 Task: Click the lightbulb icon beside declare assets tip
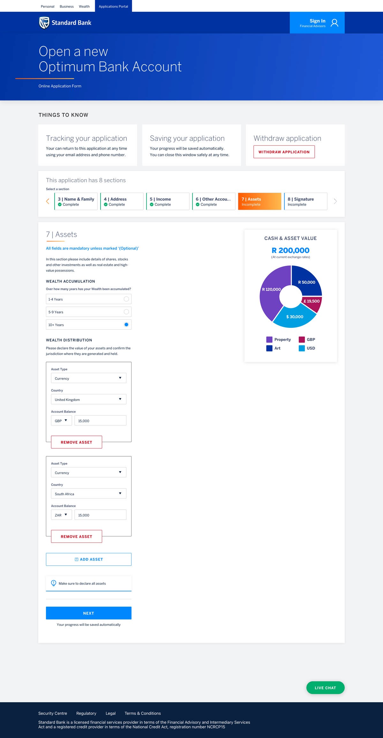[54, 583]
